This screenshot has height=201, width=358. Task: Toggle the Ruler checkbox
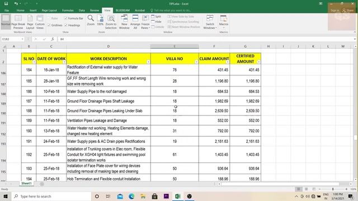49,18
